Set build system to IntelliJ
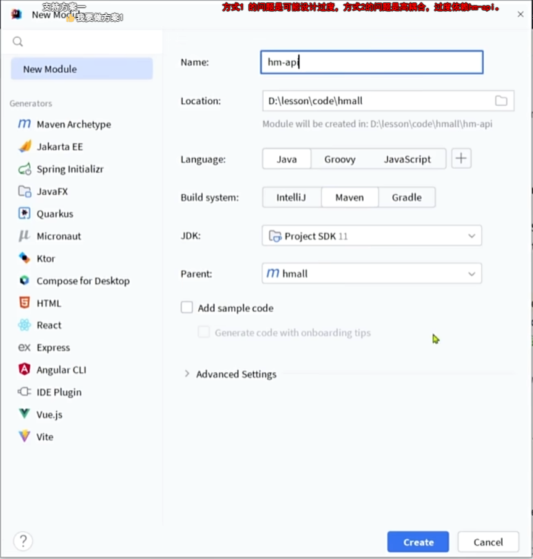 click(x=292, y=197)
